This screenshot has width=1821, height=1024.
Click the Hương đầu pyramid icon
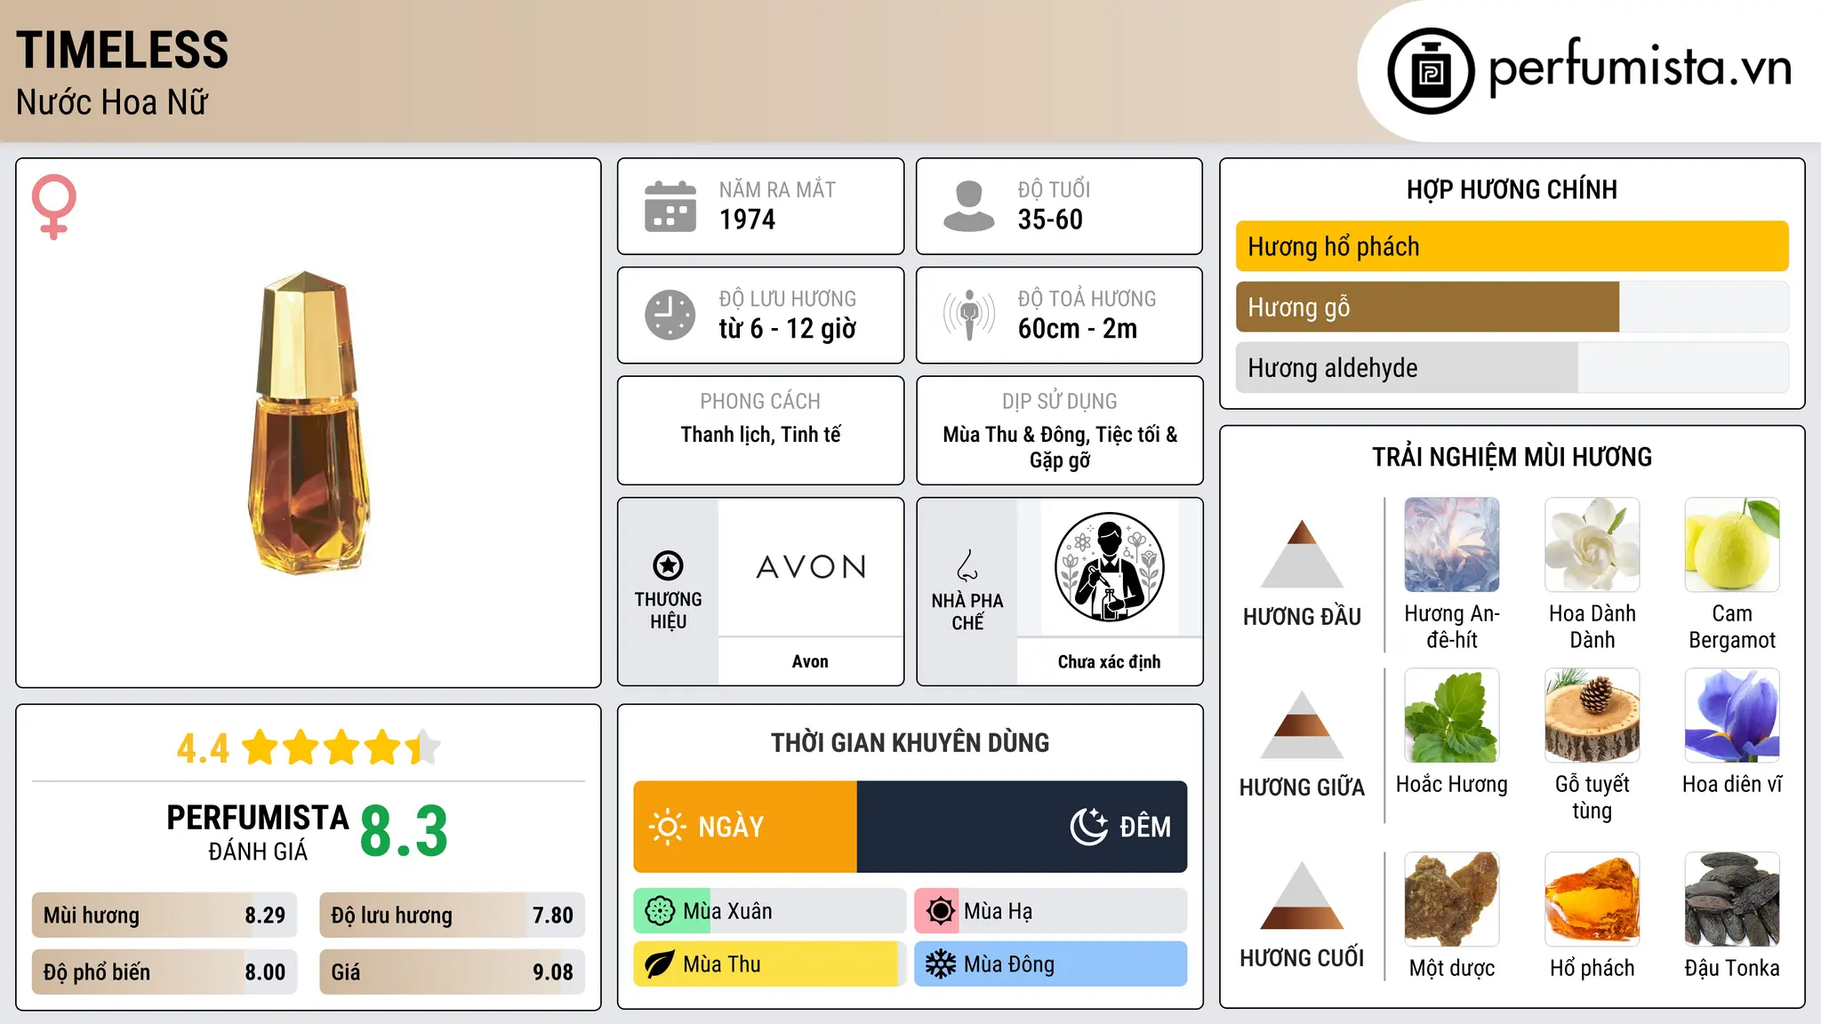click(1302, 554)
